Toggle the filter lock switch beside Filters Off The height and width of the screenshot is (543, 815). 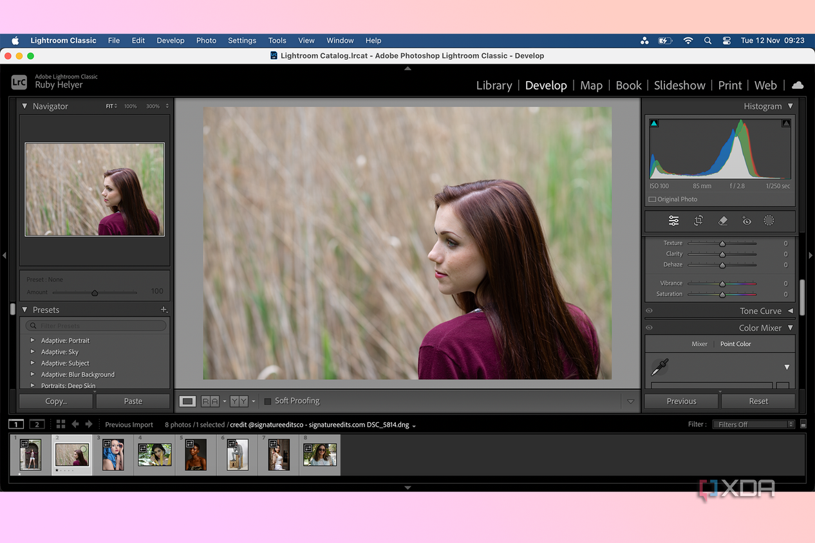click(x=803, y=424)
